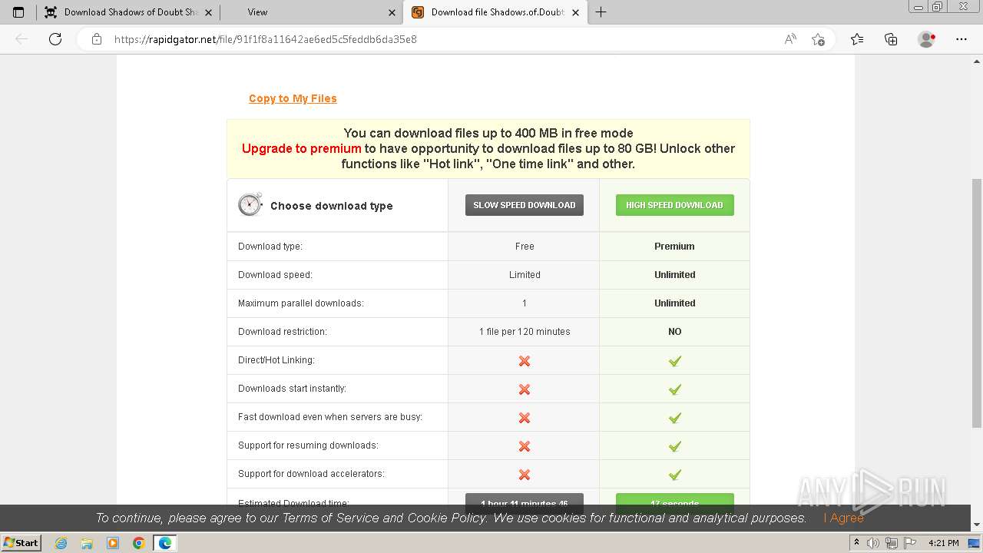Switch to Download Shadows of Doubt tab

pos(127,12)
